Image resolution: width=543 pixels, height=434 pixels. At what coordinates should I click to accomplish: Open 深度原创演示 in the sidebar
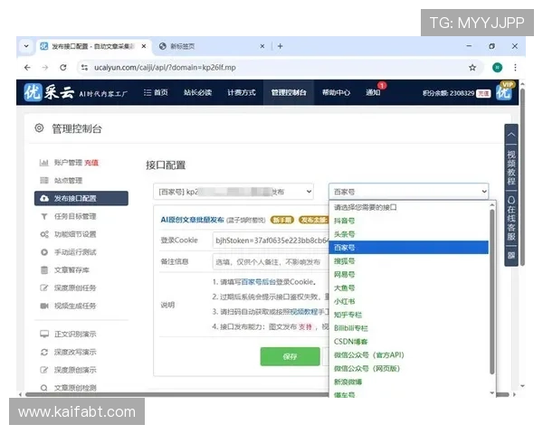click(x=75, y=370)
